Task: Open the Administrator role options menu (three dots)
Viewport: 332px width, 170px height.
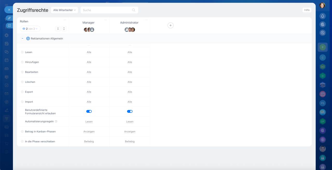Action: point(146,20)
